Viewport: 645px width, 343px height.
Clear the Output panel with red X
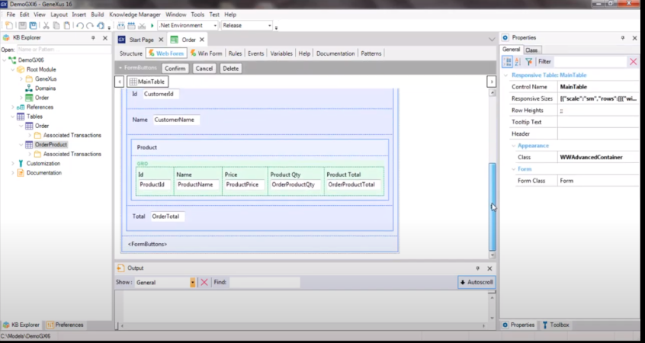(x=204, y=282)
